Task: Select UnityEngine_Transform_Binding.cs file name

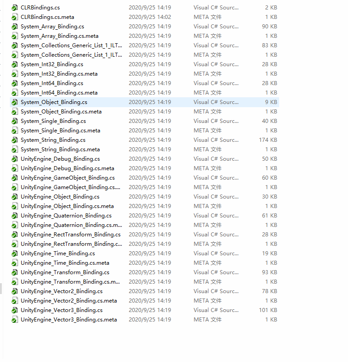Action: coord(65,272)
